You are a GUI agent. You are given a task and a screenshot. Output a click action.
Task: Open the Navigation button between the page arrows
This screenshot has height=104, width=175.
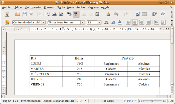(172, 91)
